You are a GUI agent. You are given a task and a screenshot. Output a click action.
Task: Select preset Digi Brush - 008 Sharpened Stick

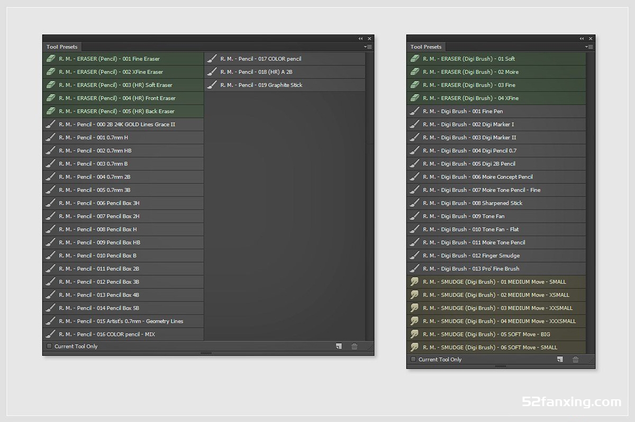(496, 203)
